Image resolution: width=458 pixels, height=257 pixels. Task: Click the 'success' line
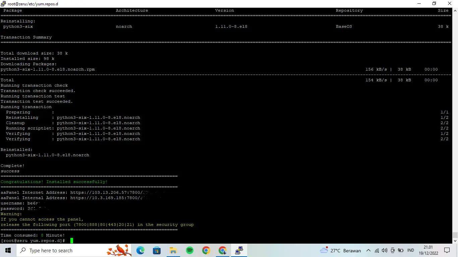10,171
